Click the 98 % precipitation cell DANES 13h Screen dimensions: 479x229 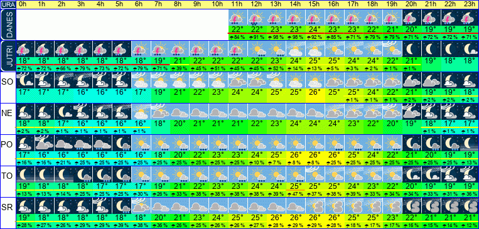[276, 38]
